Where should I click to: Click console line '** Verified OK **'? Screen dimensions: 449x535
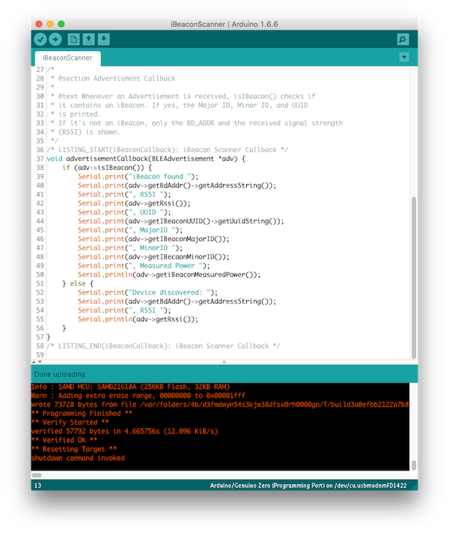click(64, 440)
